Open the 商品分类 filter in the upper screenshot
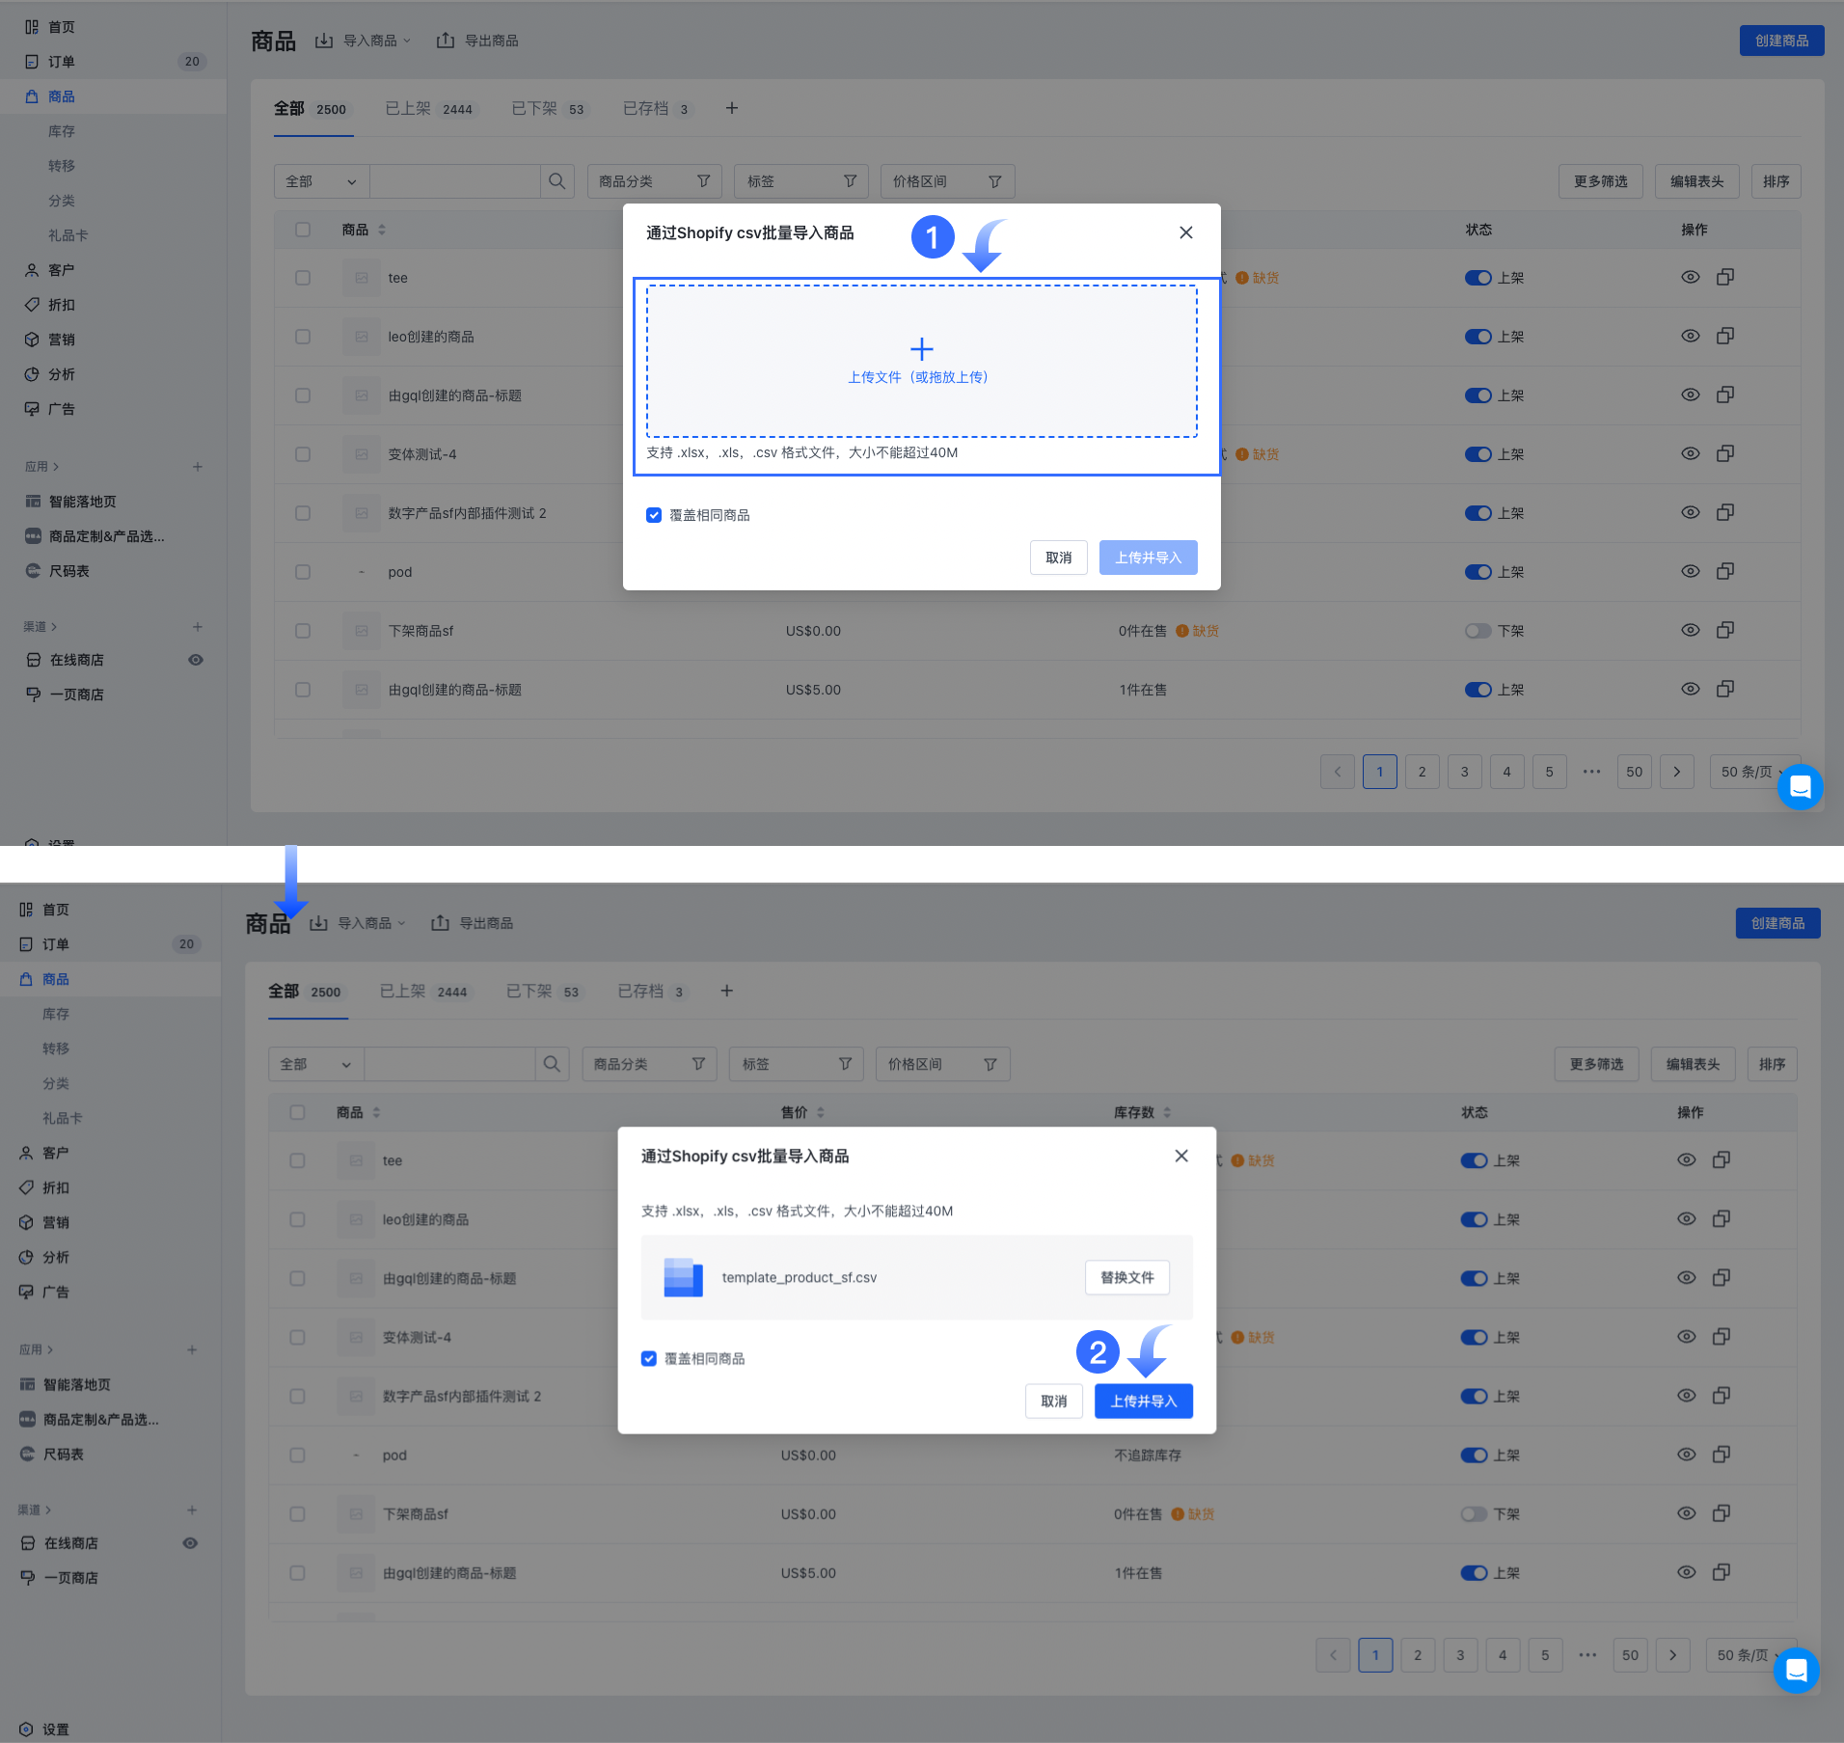The width and height of the screenshot is (1844, 1743). coord(654,181)
